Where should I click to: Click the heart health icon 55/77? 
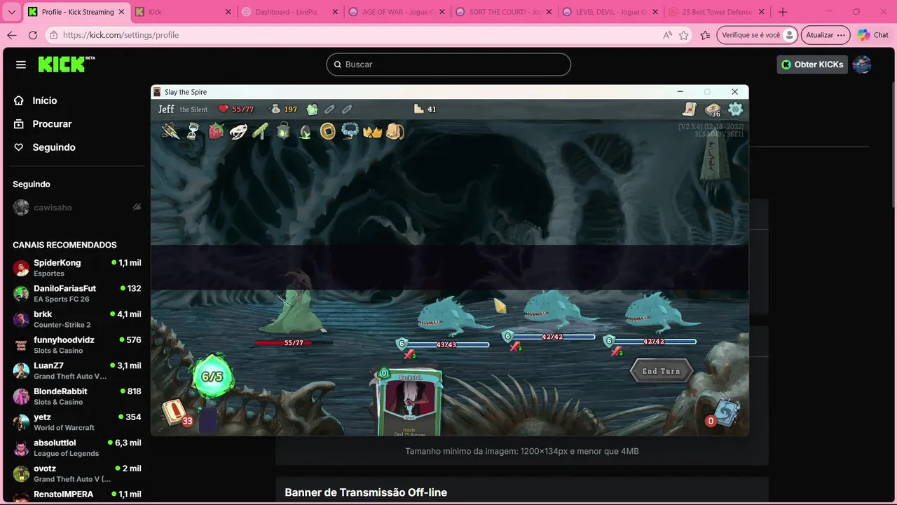[223, 109]
